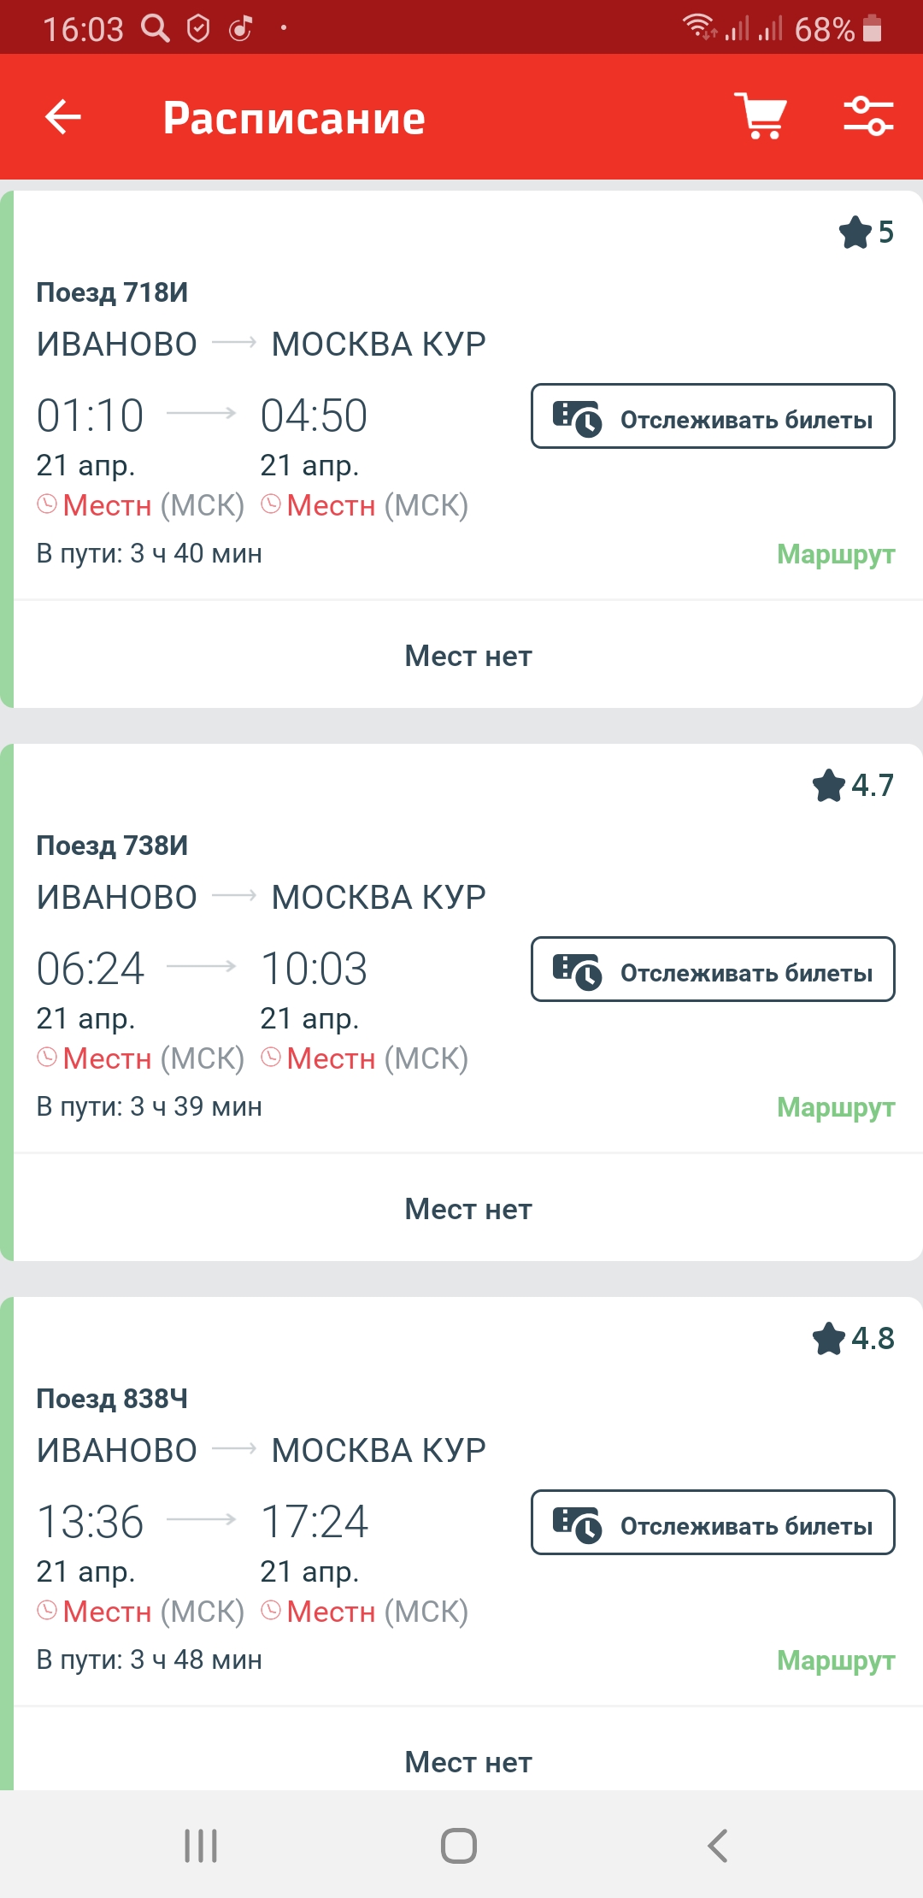Track tickets for train 838Ч
Viewport: 923px width, 1898px height.
pos(713,1523)
